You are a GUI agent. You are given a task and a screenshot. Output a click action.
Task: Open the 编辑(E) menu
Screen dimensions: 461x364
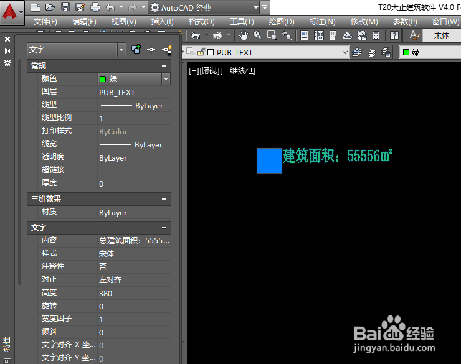(x=84, y=21)
